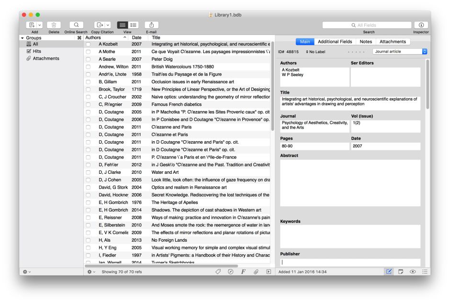Open the Inspector info button

(421, 25)
